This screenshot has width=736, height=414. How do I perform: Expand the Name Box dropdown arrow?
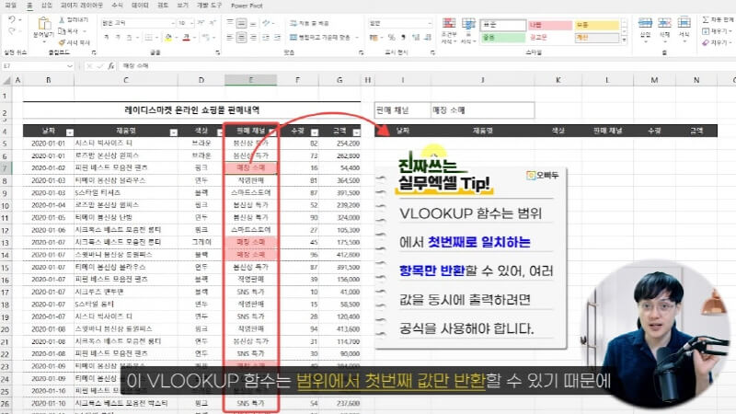tap(70, 66)
